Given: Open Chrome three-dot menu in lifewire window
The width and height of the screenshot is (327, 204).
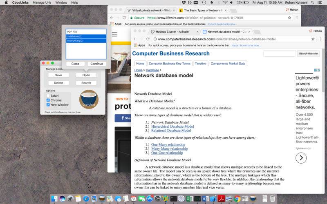Looking at the screenshot, I should pyautogui.click(x=297, y=18).
